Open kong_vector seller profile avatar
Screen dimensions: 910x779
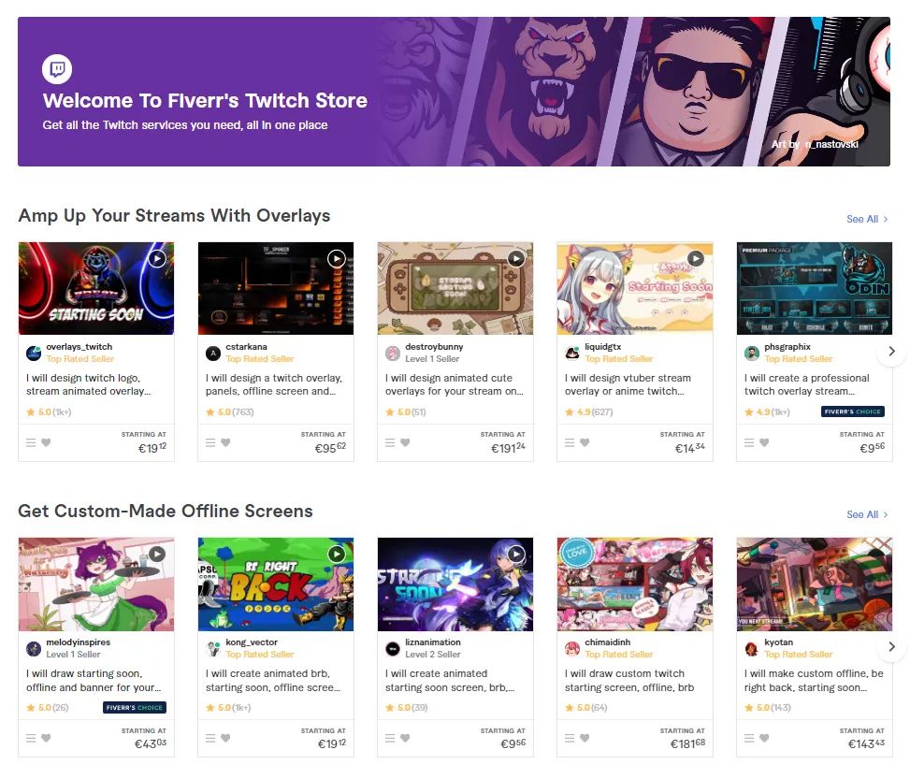[213, 648]
